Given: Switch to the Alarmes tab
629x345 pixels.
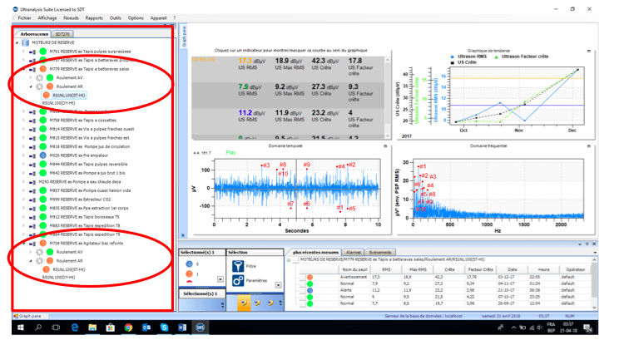Looking at the screenshot, I should (x=353, y=252).
